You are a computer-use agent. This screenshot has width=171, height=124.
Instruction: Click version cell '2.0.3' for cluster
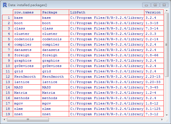coord(154,34)
